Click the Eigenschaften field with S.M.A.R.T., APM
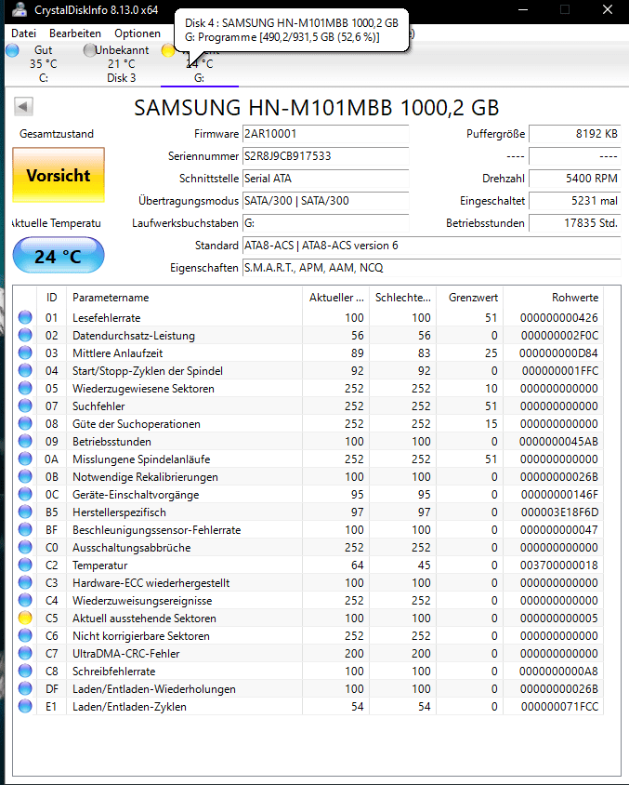629x785 pixels. (x=432, y=268)
